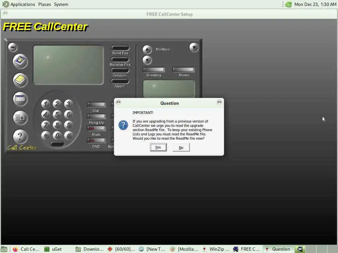Open the yellow notepad icon in CallCenter

(20, 80)
